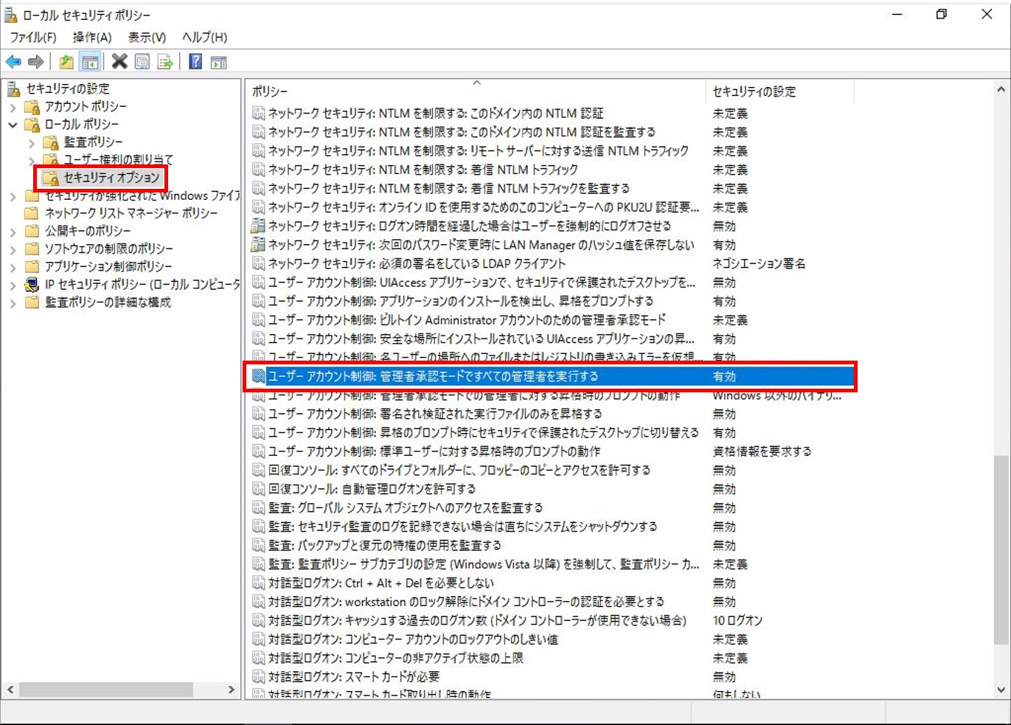Click the Export list toolbar icon
Screen dimensions: 1011x725
(x=164, y=61)
